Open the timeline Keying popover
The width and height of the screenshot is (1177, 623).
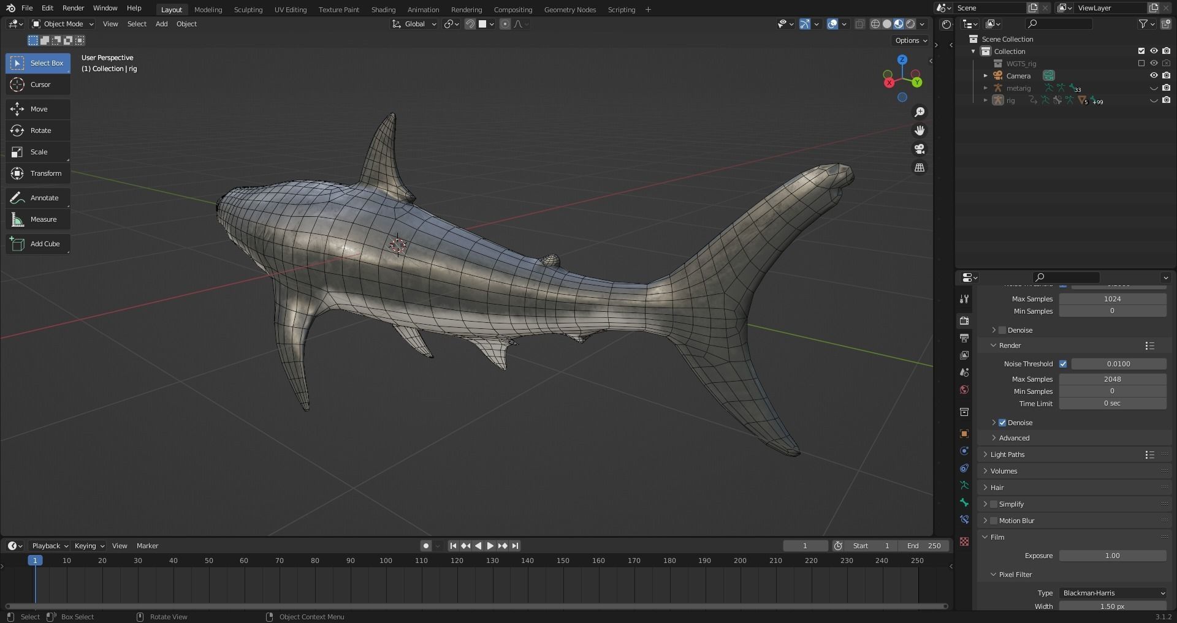90,546
